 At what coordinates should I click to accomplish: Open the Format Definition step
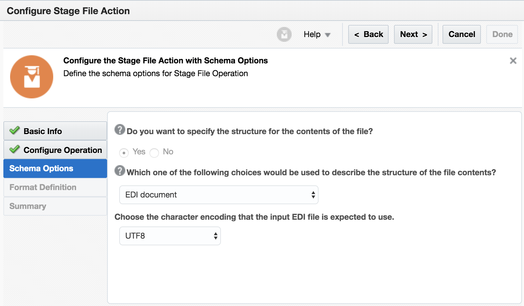click(x=43, y=187)
